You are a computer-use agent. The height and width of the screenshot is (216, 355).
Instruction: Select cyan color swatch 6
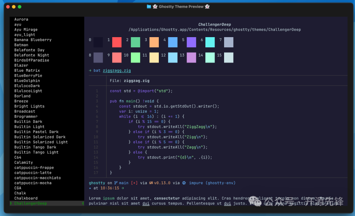[x=210, y=42]
